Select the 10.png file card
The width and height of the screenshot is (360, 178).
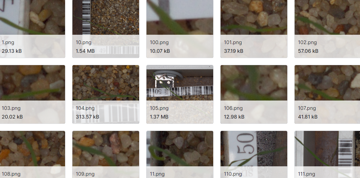[106, 29]
